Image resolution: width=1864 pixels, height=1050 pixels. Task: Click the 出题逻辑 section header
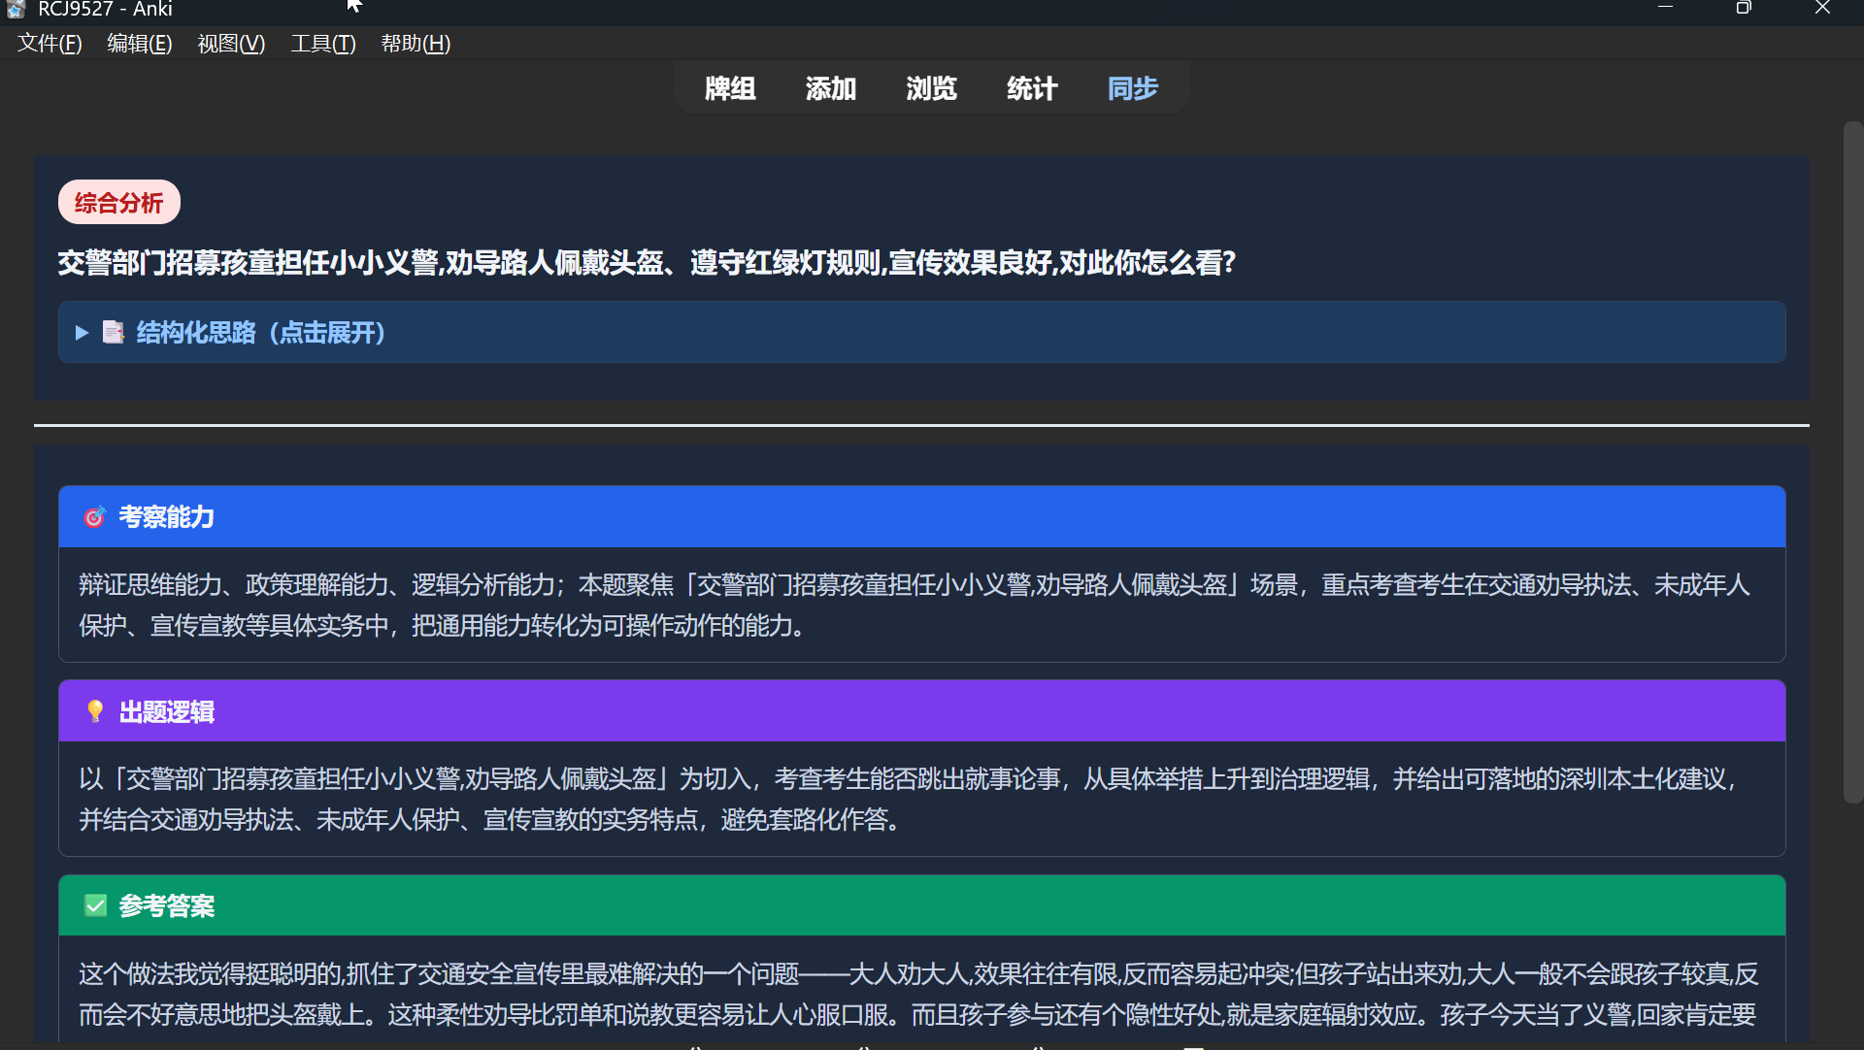coord(921,711)
